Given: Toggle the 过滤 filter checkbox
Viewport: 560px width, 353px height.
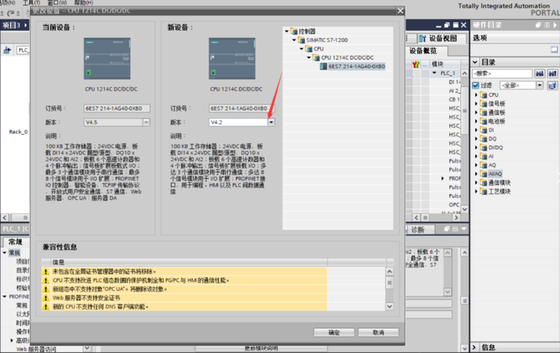Looking at the screenshot, I should point(475,86).
